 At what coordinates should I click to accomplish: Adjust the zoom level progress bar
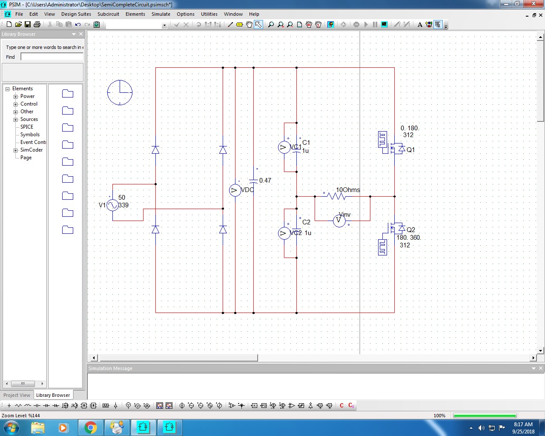click(484, 415)
